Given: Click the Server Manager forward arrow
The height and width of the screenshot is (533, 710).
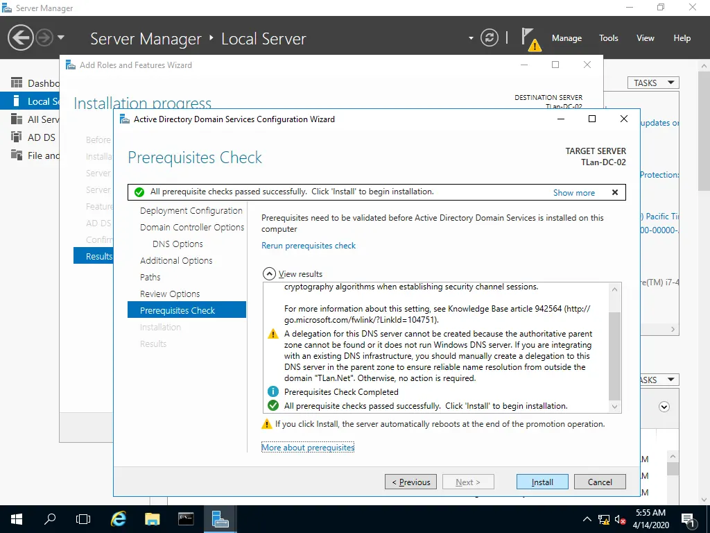Looking at the screenshot, I should point(44,37).
